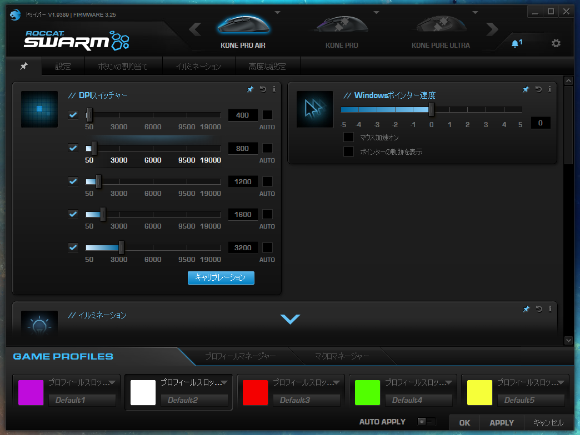Uncheck the 1600 DPI level checkbox
The height and width of the screenshot is (435, 580).
[73, 214]
